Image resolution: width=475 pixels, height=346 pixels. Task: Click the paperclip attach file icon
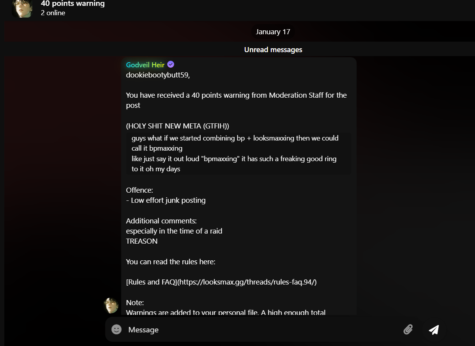(408, 330)
